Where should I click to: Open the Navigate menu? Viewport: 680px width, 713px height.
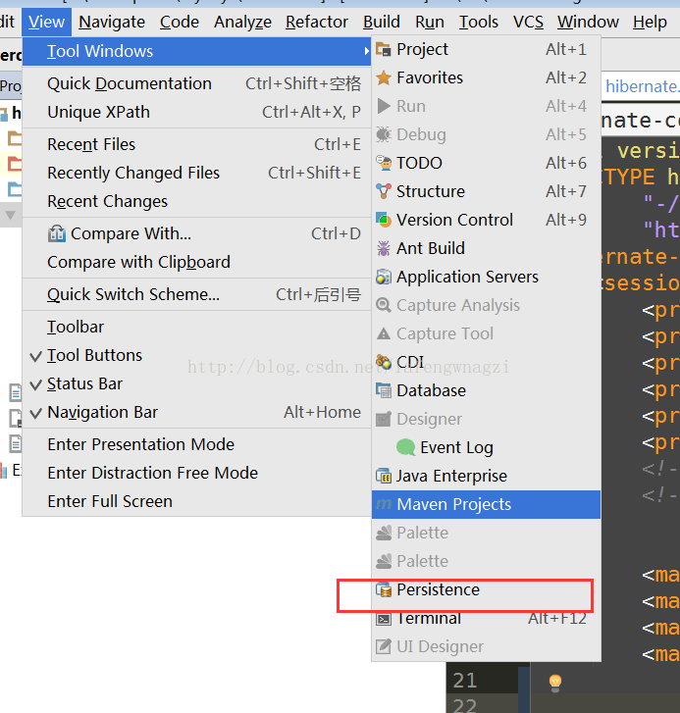[x=111, y=22]
